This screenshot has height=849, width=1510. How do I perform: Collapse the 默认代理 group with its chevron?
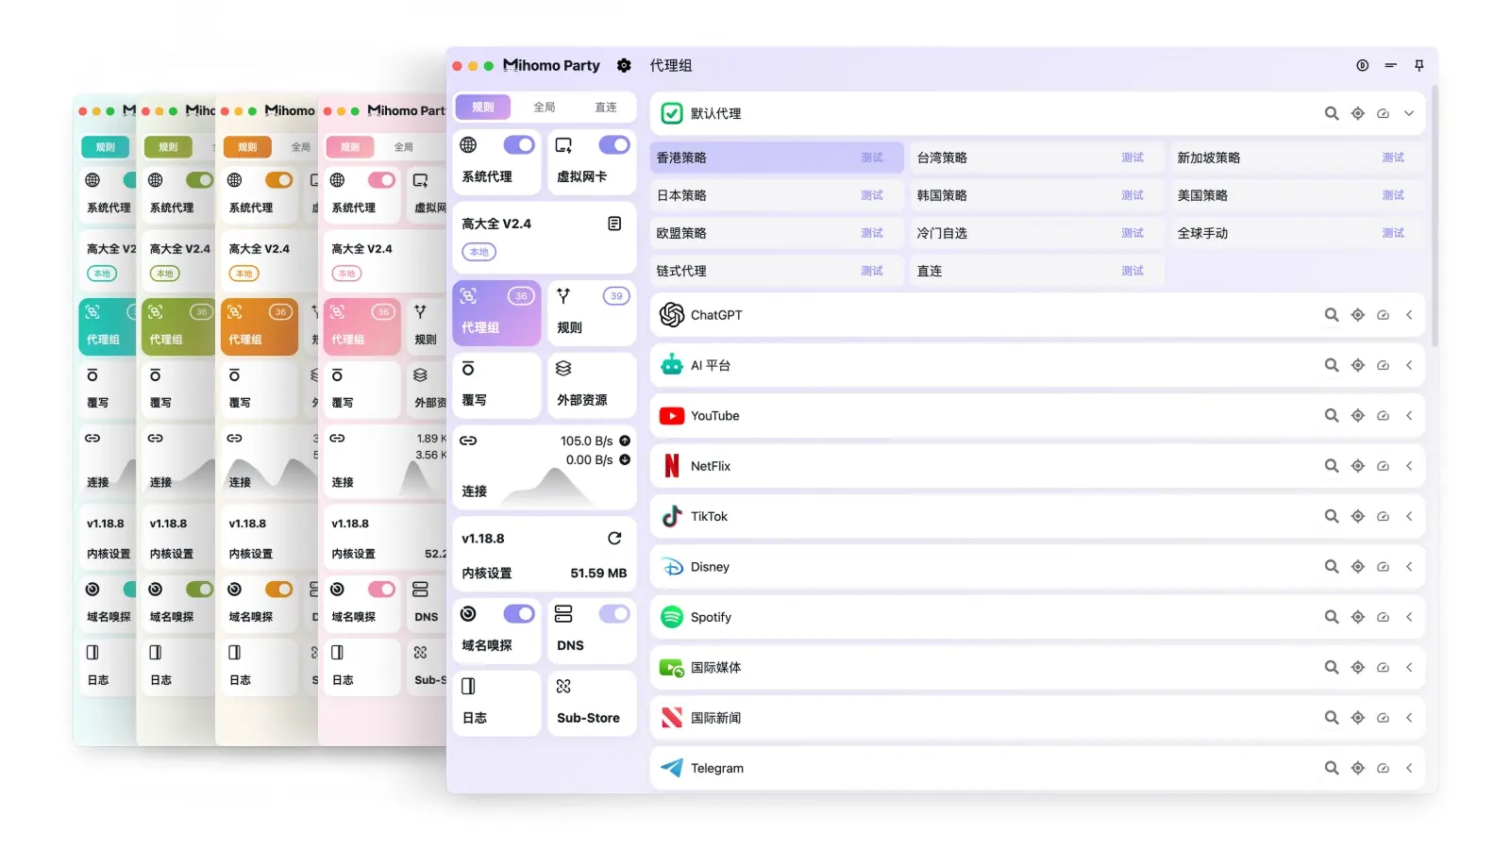tap(1409, 113)
